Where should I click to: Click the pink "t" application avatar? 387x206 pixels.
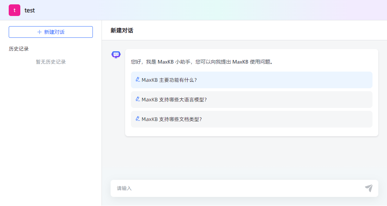pyautogui.click(x=15, y=10)
